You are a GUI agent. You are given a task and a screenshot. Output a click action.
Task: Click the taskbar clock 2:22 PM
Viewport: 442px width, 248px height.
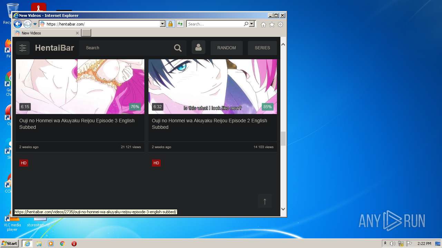pyautogui.click(x=424, y=244)
